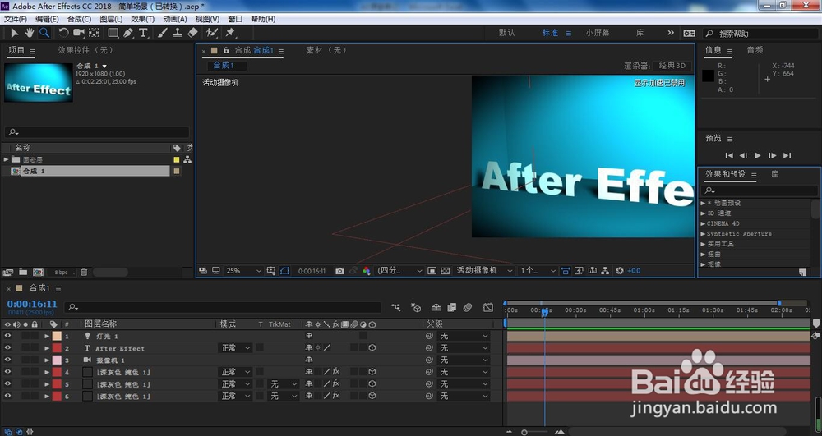
Task: Toggle the transparency grid button
Action: tap(445, 271)
